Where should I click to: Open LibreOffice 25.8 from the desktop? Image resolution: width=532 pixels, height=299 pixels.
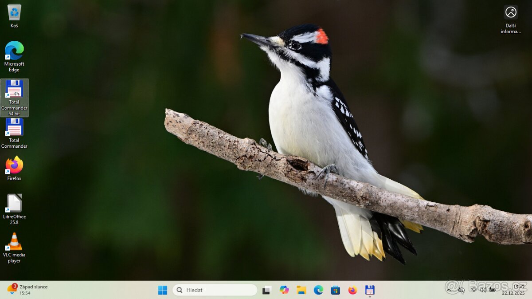(x=14, y=204)
